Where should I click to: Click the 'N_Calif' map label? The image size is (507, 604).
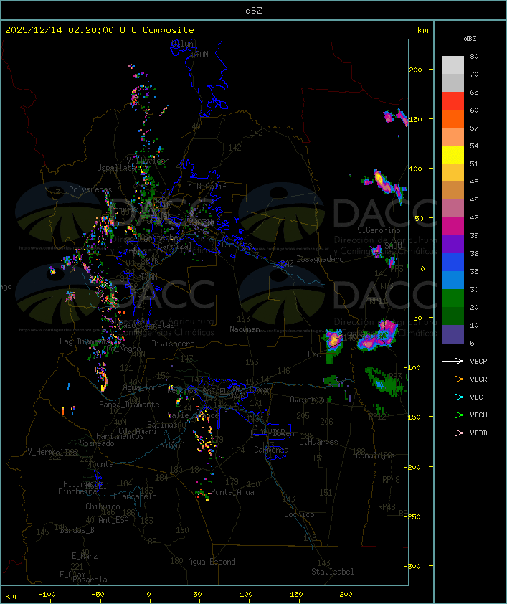coord(212,186)
